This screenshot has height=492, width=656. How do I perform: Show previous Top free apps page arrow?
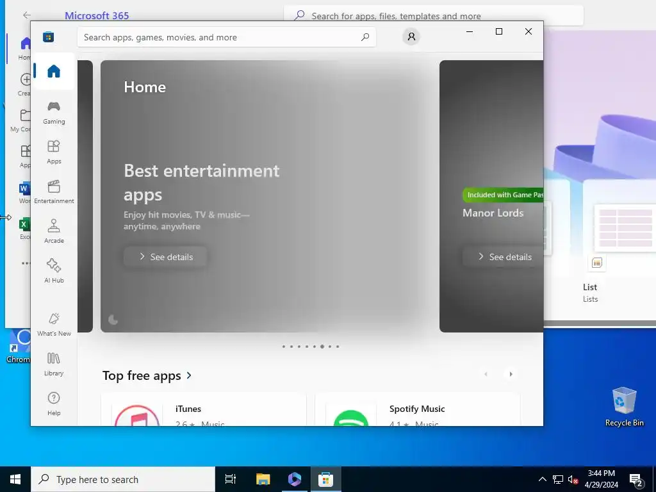coord(486,374)
